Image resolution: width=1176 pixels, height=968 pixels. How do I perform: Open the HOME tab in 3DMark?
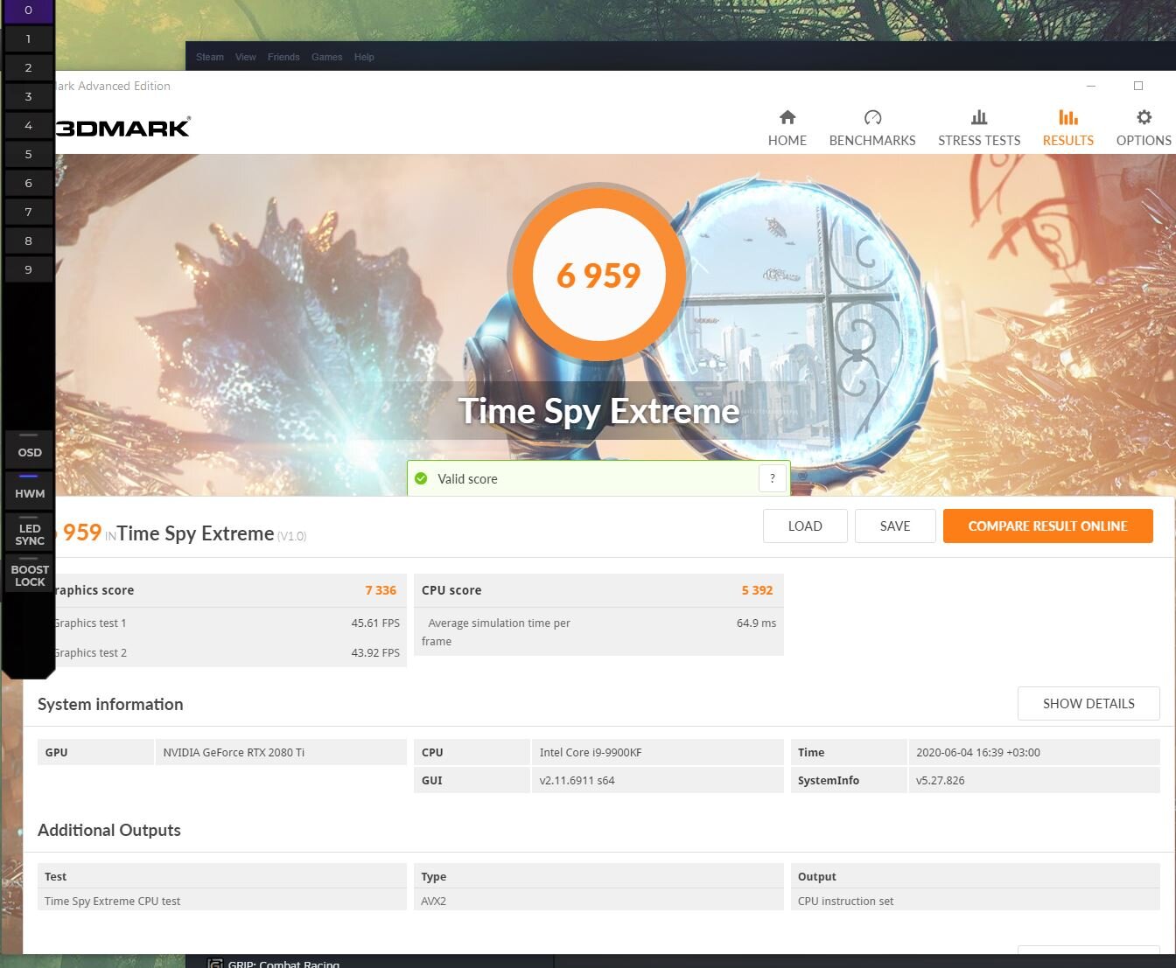(787, 129)
